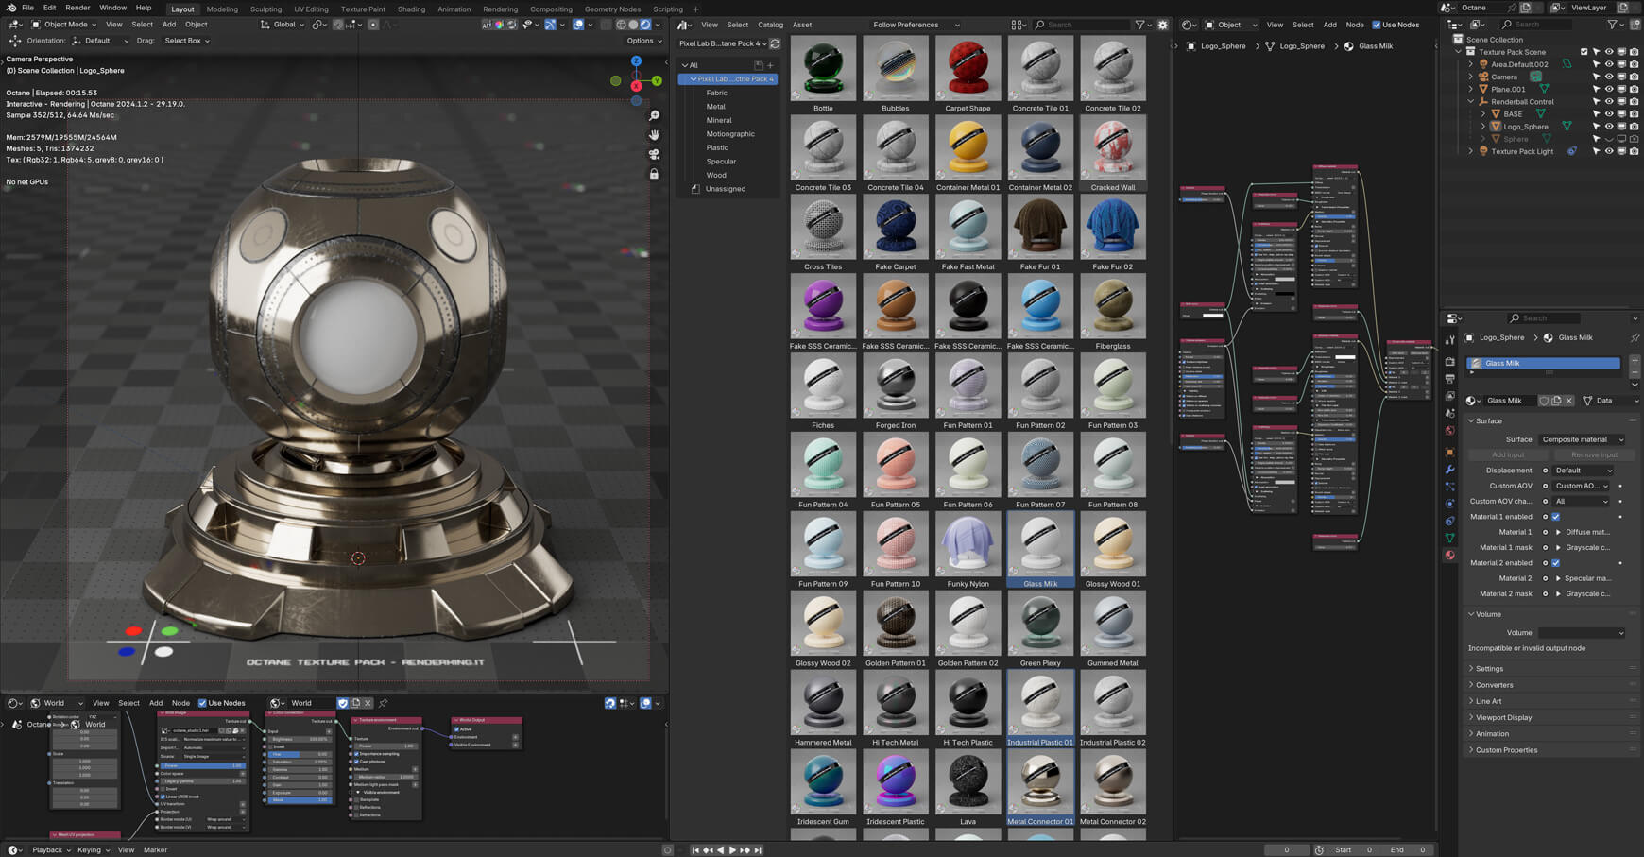1644x857 pixels.
Task: Open asset browser filter funnel icon
Action: [x=1140, y=25]
